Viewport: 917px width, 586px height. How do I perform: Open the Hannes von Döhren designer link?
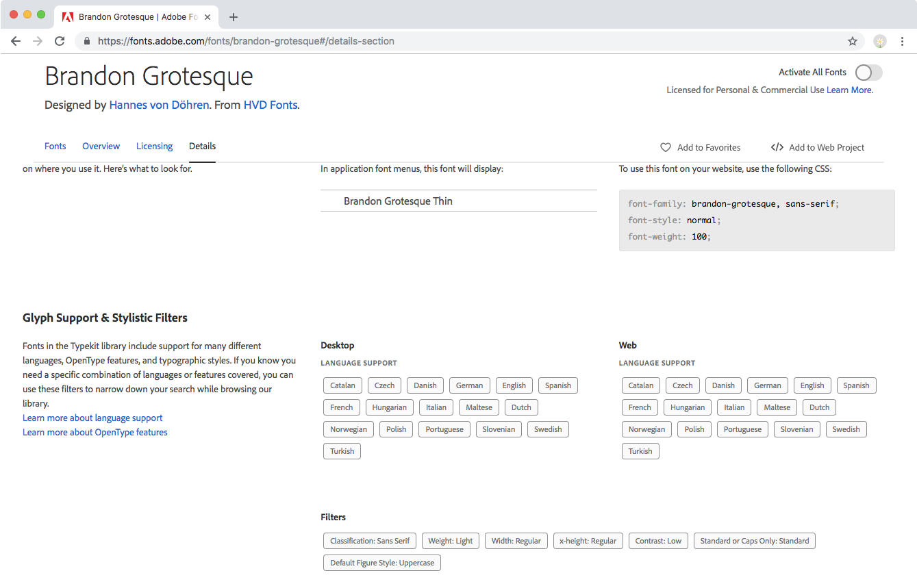(159, 104)
